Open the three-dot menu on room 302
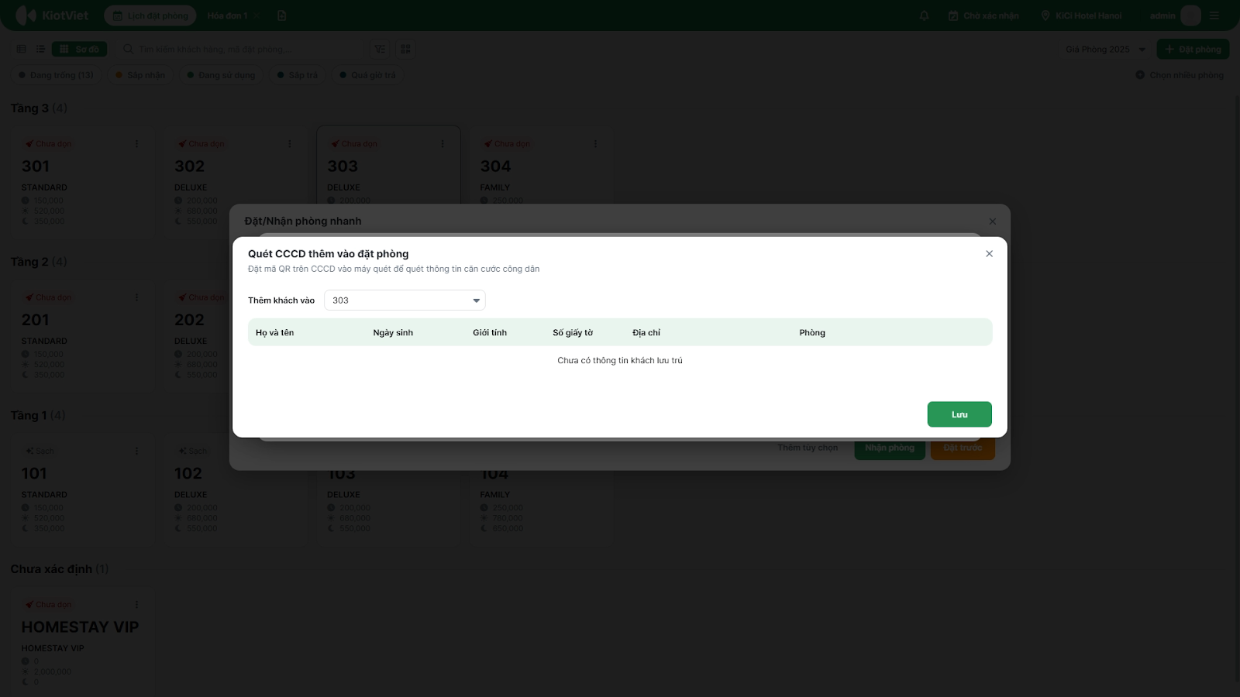This screenshot has height=697, width=1240. (290, 144)
